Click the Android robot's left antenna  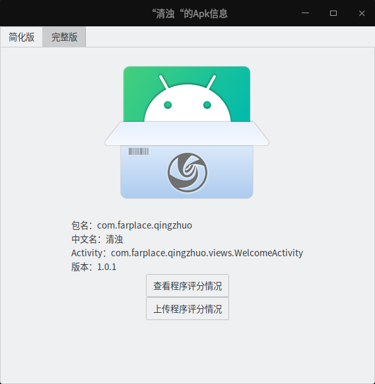pos(164,82)
